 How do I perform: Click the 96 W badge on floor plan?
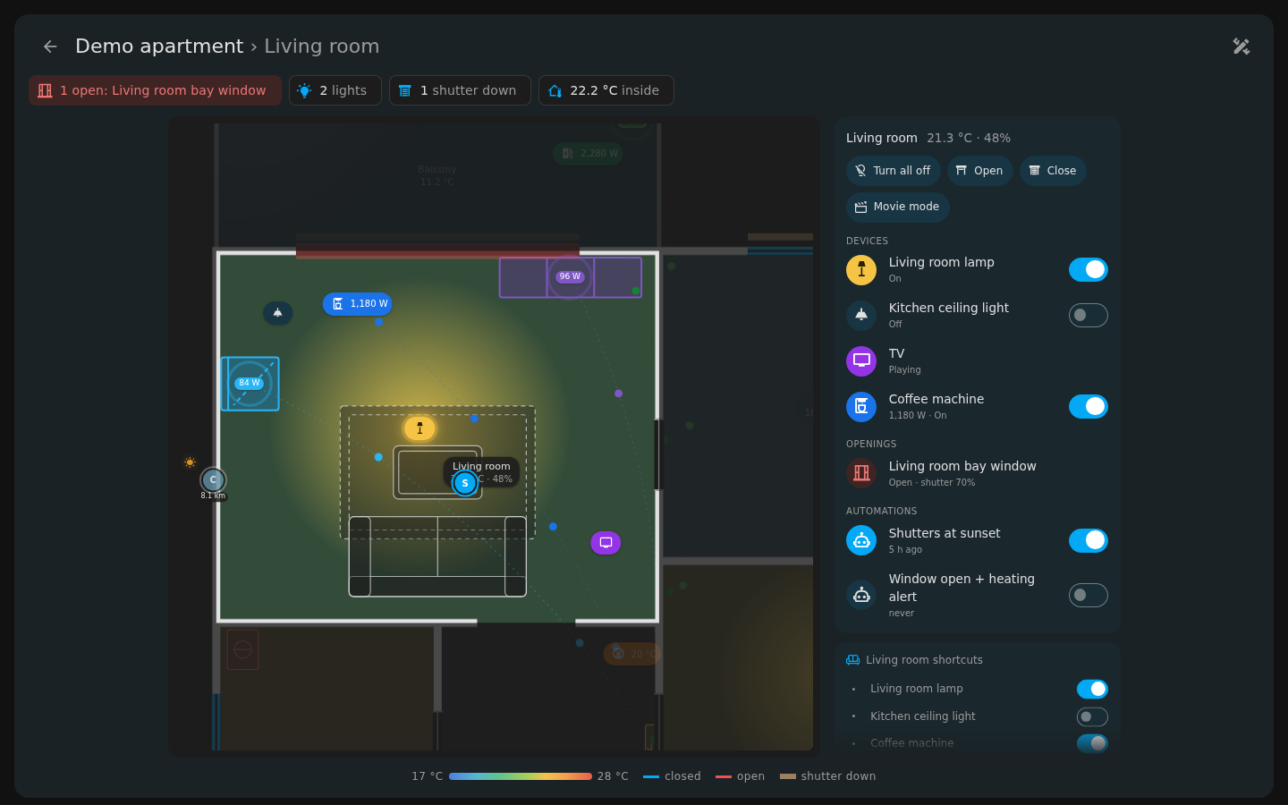point(570,276)
